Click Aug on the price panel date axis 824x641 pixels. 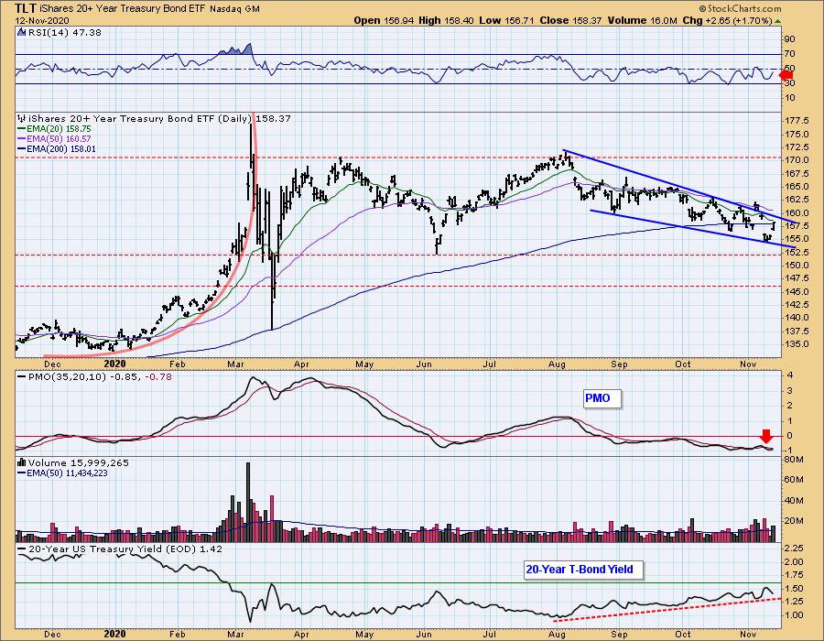pos(557,364)
